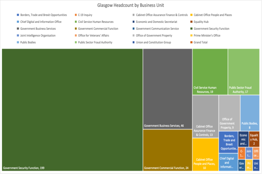Click the Government Security Function legend swatch
262x174 pixels.
192,29
